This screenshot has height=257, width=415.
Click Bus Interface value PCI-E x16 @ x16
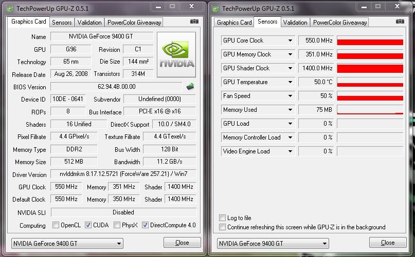click(160, 111)
